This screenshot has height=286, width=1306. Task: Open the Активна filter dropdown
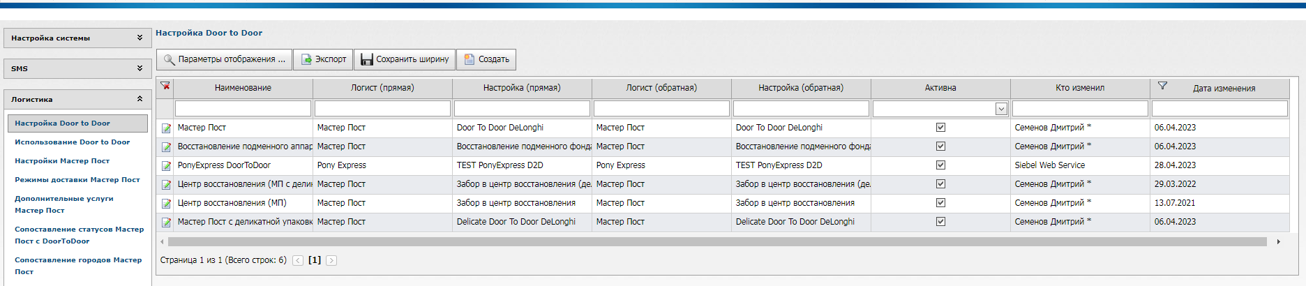point(1001,109)
